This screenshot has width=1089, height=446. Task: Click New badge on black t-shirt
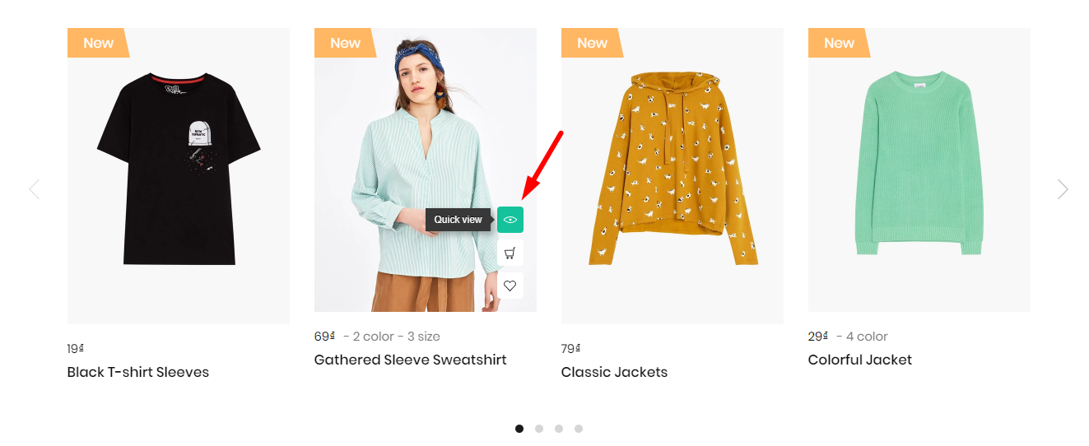(98, 43)
